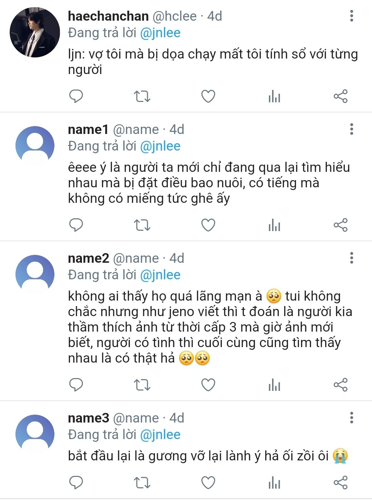Retweet name1's reply
Screen dimensions: 372x500
tap(142, 225)
